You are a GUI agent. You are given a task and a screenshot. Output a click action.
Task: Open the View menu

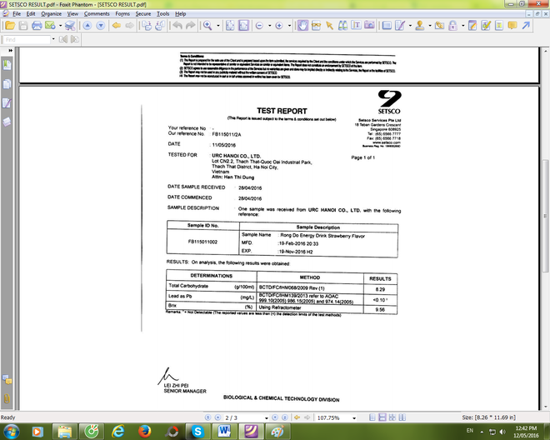coord(72,14)
